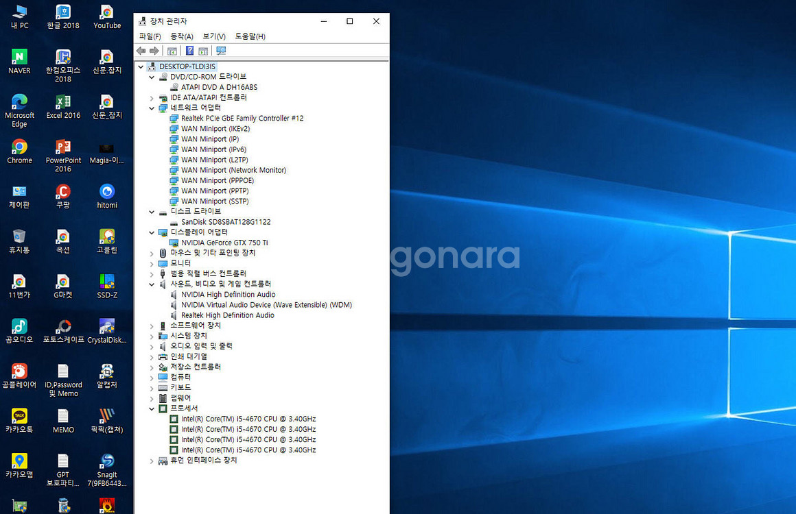Click the blue Help toolbar icon

pos(189,51)
